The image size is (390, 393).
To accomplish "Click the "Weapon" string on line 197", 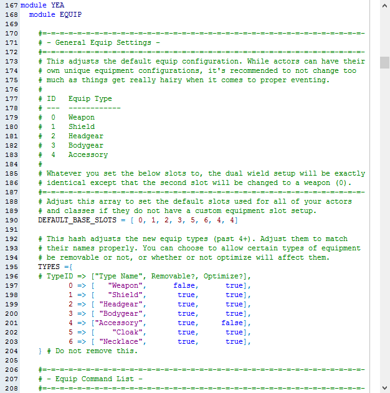I will coord(125,285).
